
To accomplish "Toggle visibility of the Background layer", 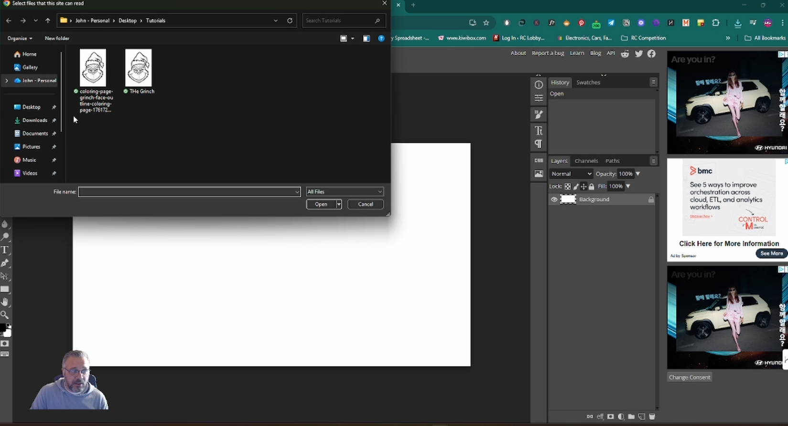I will 554,199.
